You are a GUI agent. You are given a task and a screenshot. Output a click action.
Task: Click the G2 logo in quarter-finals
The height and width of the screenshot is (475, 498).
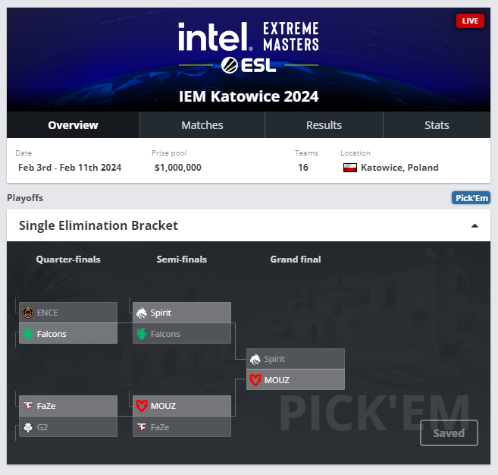(x=28, y=427)
